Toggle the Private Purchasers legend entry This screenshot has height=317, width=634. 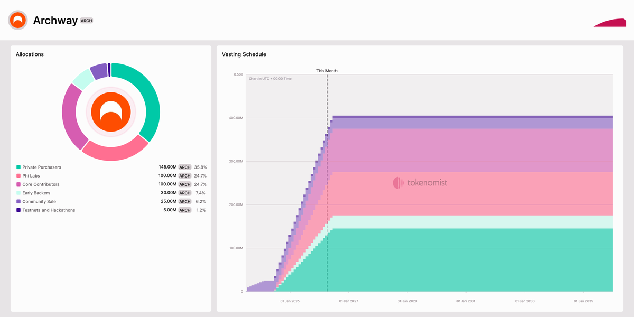coord(41,166)
